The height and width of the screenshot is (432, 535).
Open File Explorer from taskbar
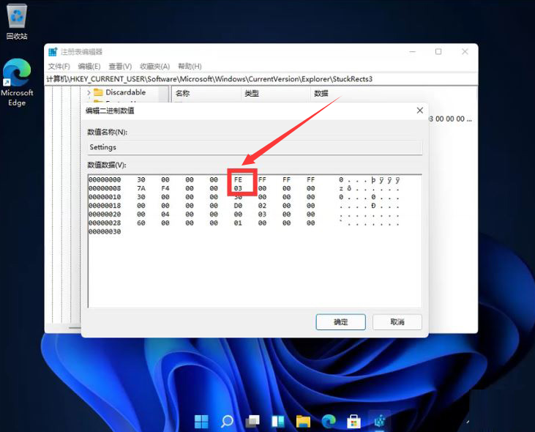(x=303, y=422)
